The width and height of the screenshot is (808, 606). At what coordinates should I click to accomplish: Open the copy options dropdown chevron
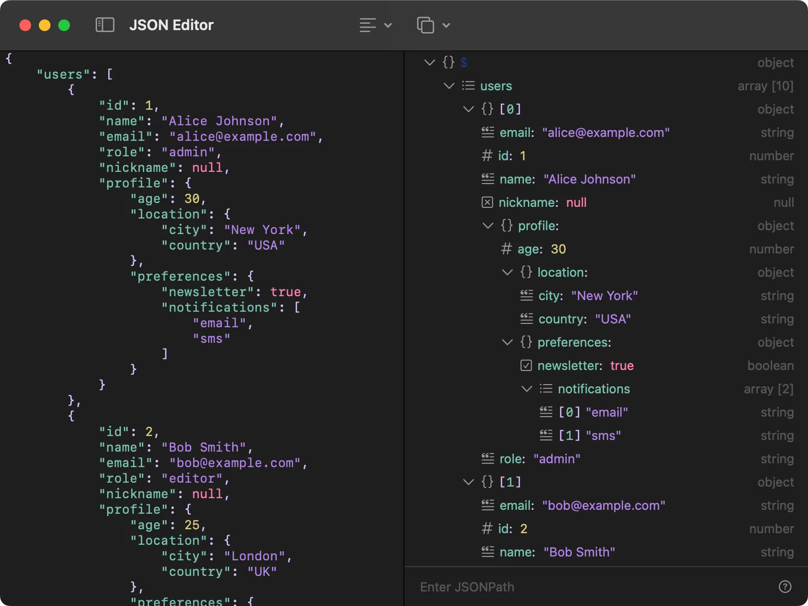(x=447, y=25)
